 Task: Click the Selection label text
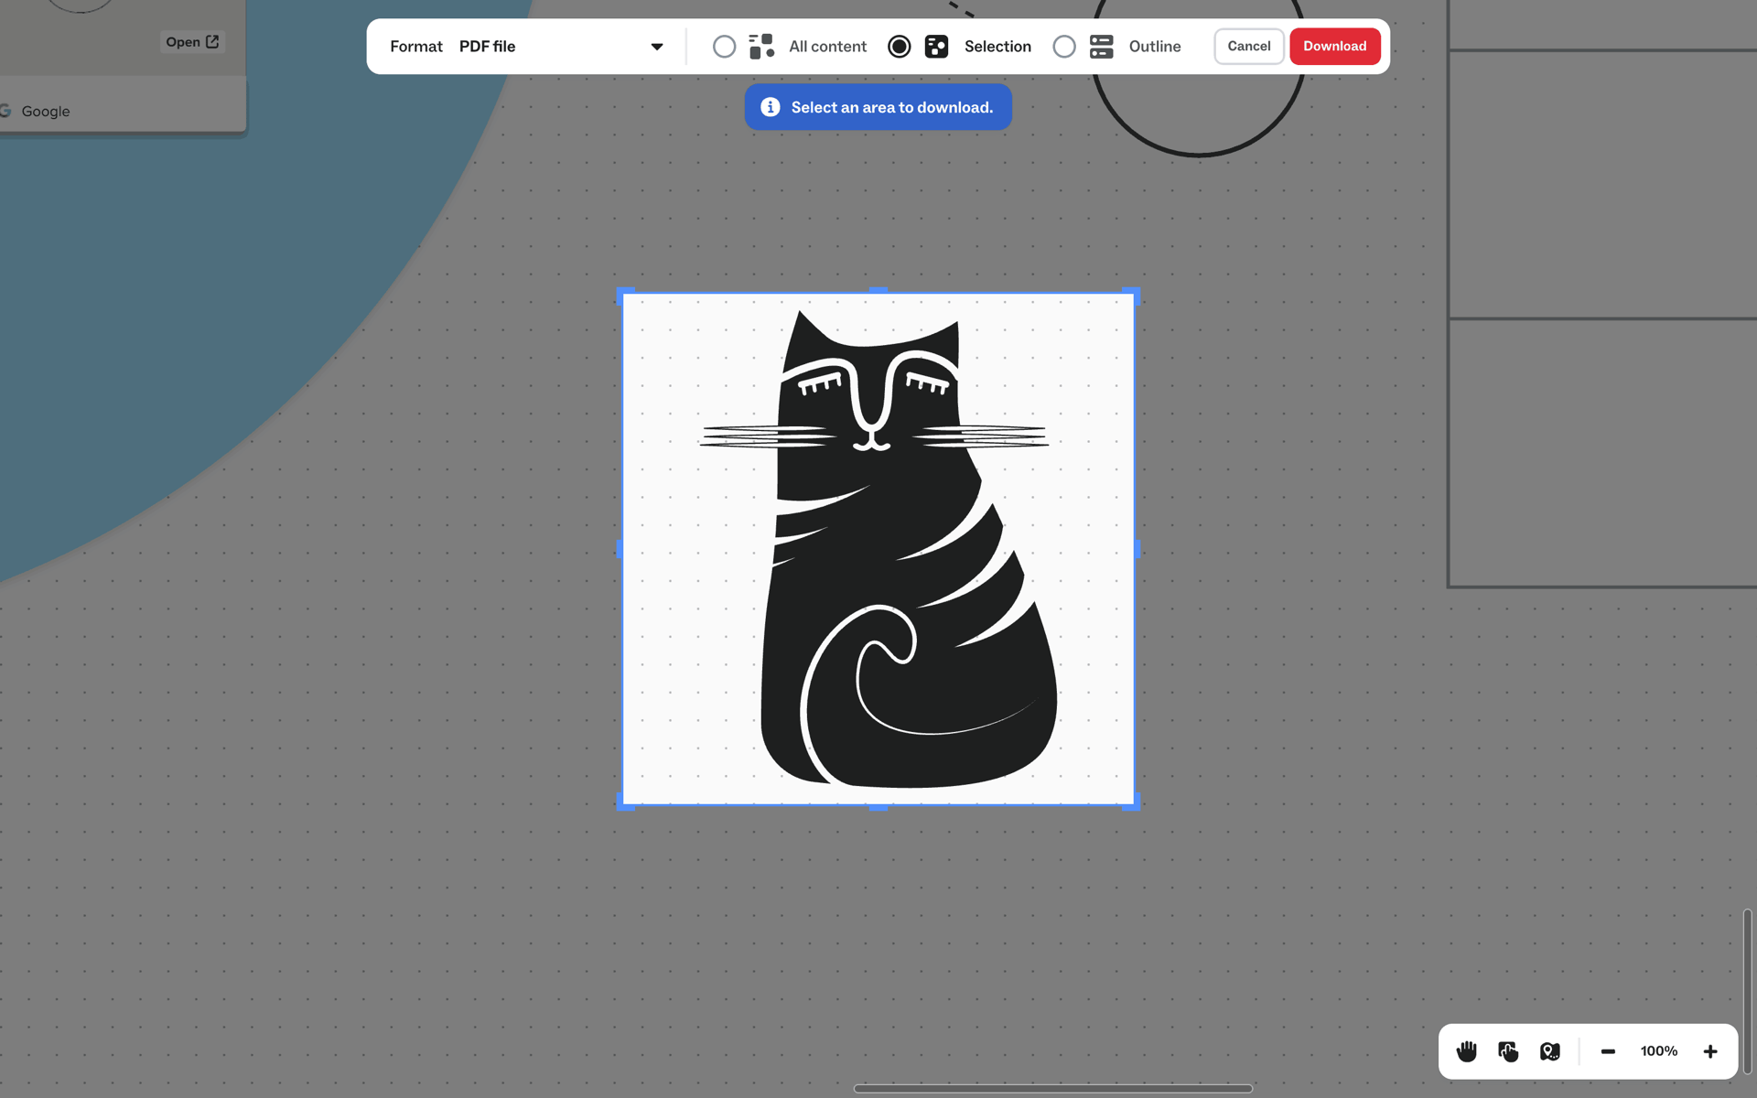997,47
